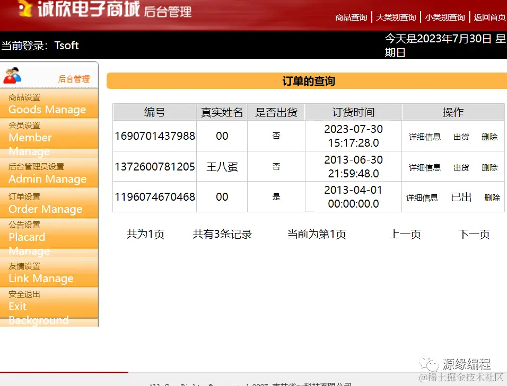The image size is (507, 386).
Task: Go to next page via 下一页
Action: coord(474,235)
